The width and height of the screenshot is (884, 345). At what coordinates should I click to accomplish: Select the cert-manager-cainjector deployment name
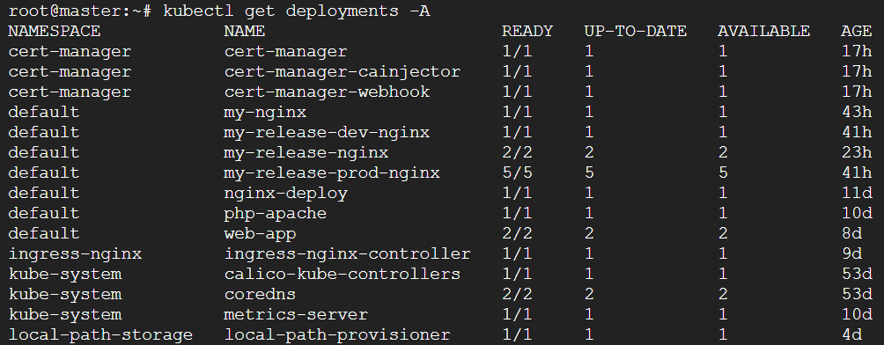point(343,71)
